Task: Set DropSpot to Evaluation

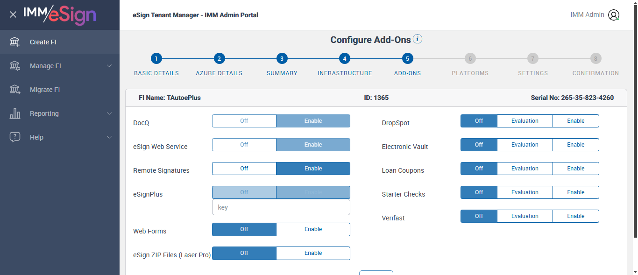Action: click(525, 121)
